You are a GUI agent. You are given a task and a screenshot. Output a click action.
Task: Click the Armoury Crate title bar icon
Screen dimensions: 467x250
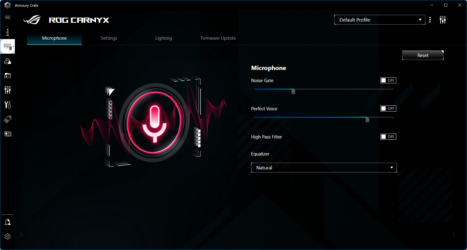coord(8,5)
